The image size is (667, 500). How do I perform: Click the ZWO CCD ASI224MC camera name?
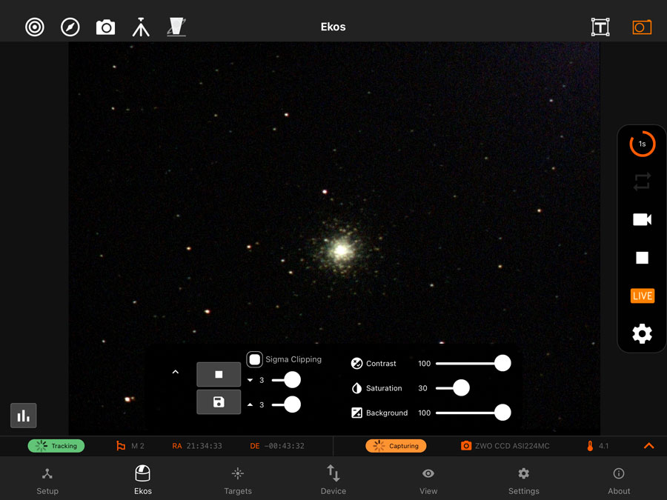pos(512,446)
